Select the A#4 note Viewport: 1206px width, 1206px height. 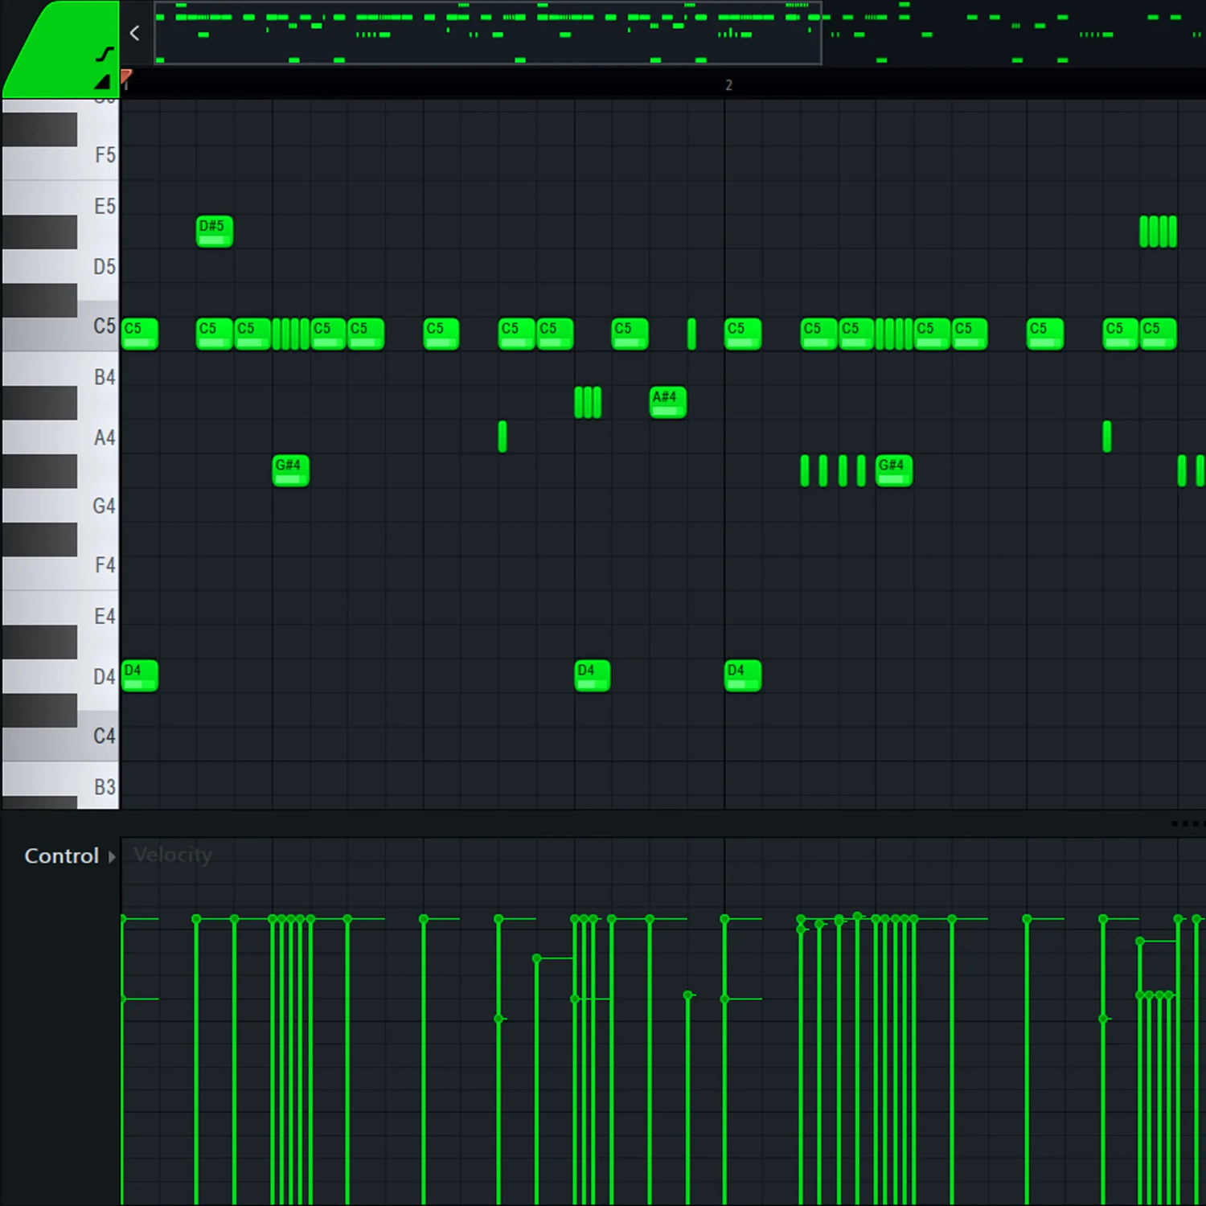pos(667,402)
